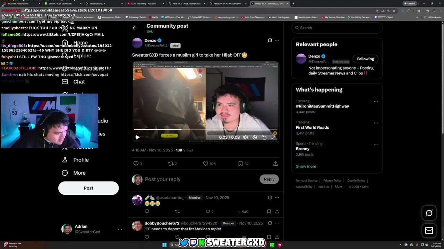Image resolution: width=444 pixels, height=249 pixels.
Task: Click the X search box
Action: (x=337, y=28)
